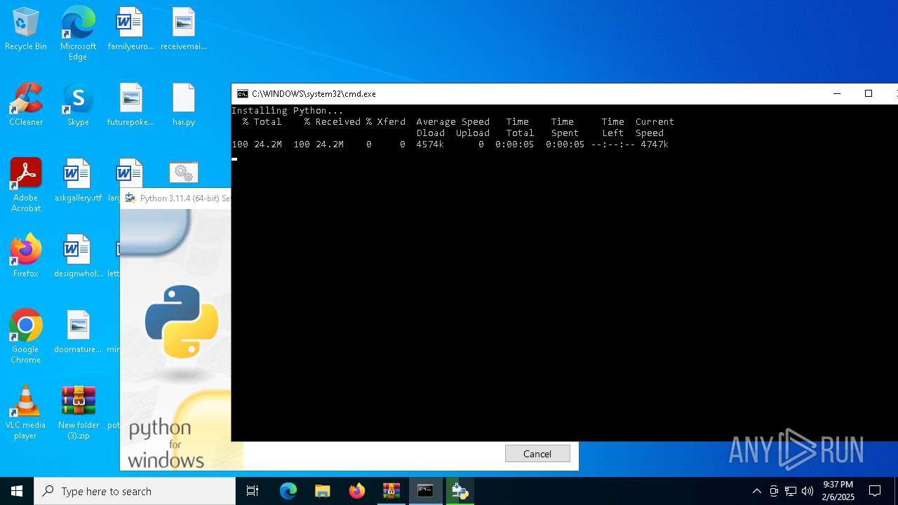898x505 pixels.
Task: Open the VLC media player shortcut
Action: click(x=26, y=412)
